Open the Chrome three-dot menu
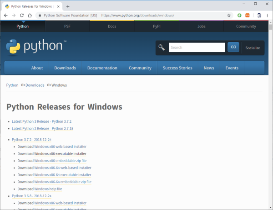The height and width of the screenshot is (210, 273). [268, 15]
